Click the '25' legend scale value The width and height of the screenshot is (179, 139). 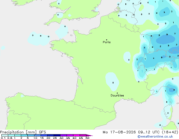point(55,138)
